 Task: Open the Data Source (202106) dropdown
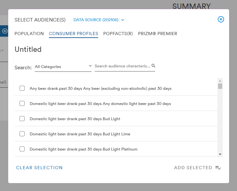click(99, 20)
